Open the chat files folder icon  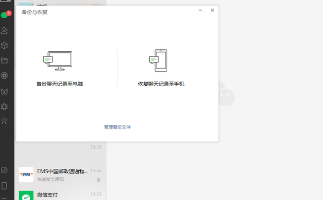5,60
